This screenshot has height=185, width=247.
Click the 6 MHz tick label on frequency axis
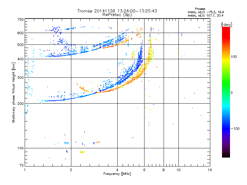coord(144,170)
